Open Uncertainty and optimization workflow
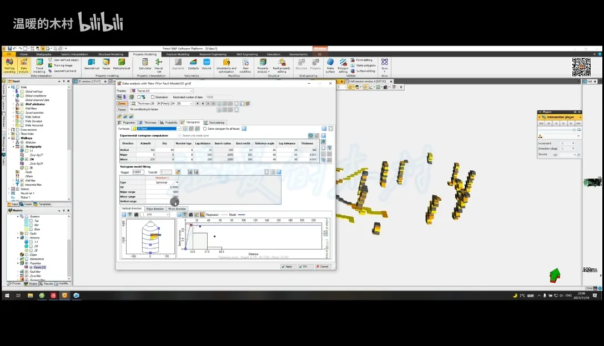Image resolution: width=604 pixels, height=346 pixels. [226, 64]
